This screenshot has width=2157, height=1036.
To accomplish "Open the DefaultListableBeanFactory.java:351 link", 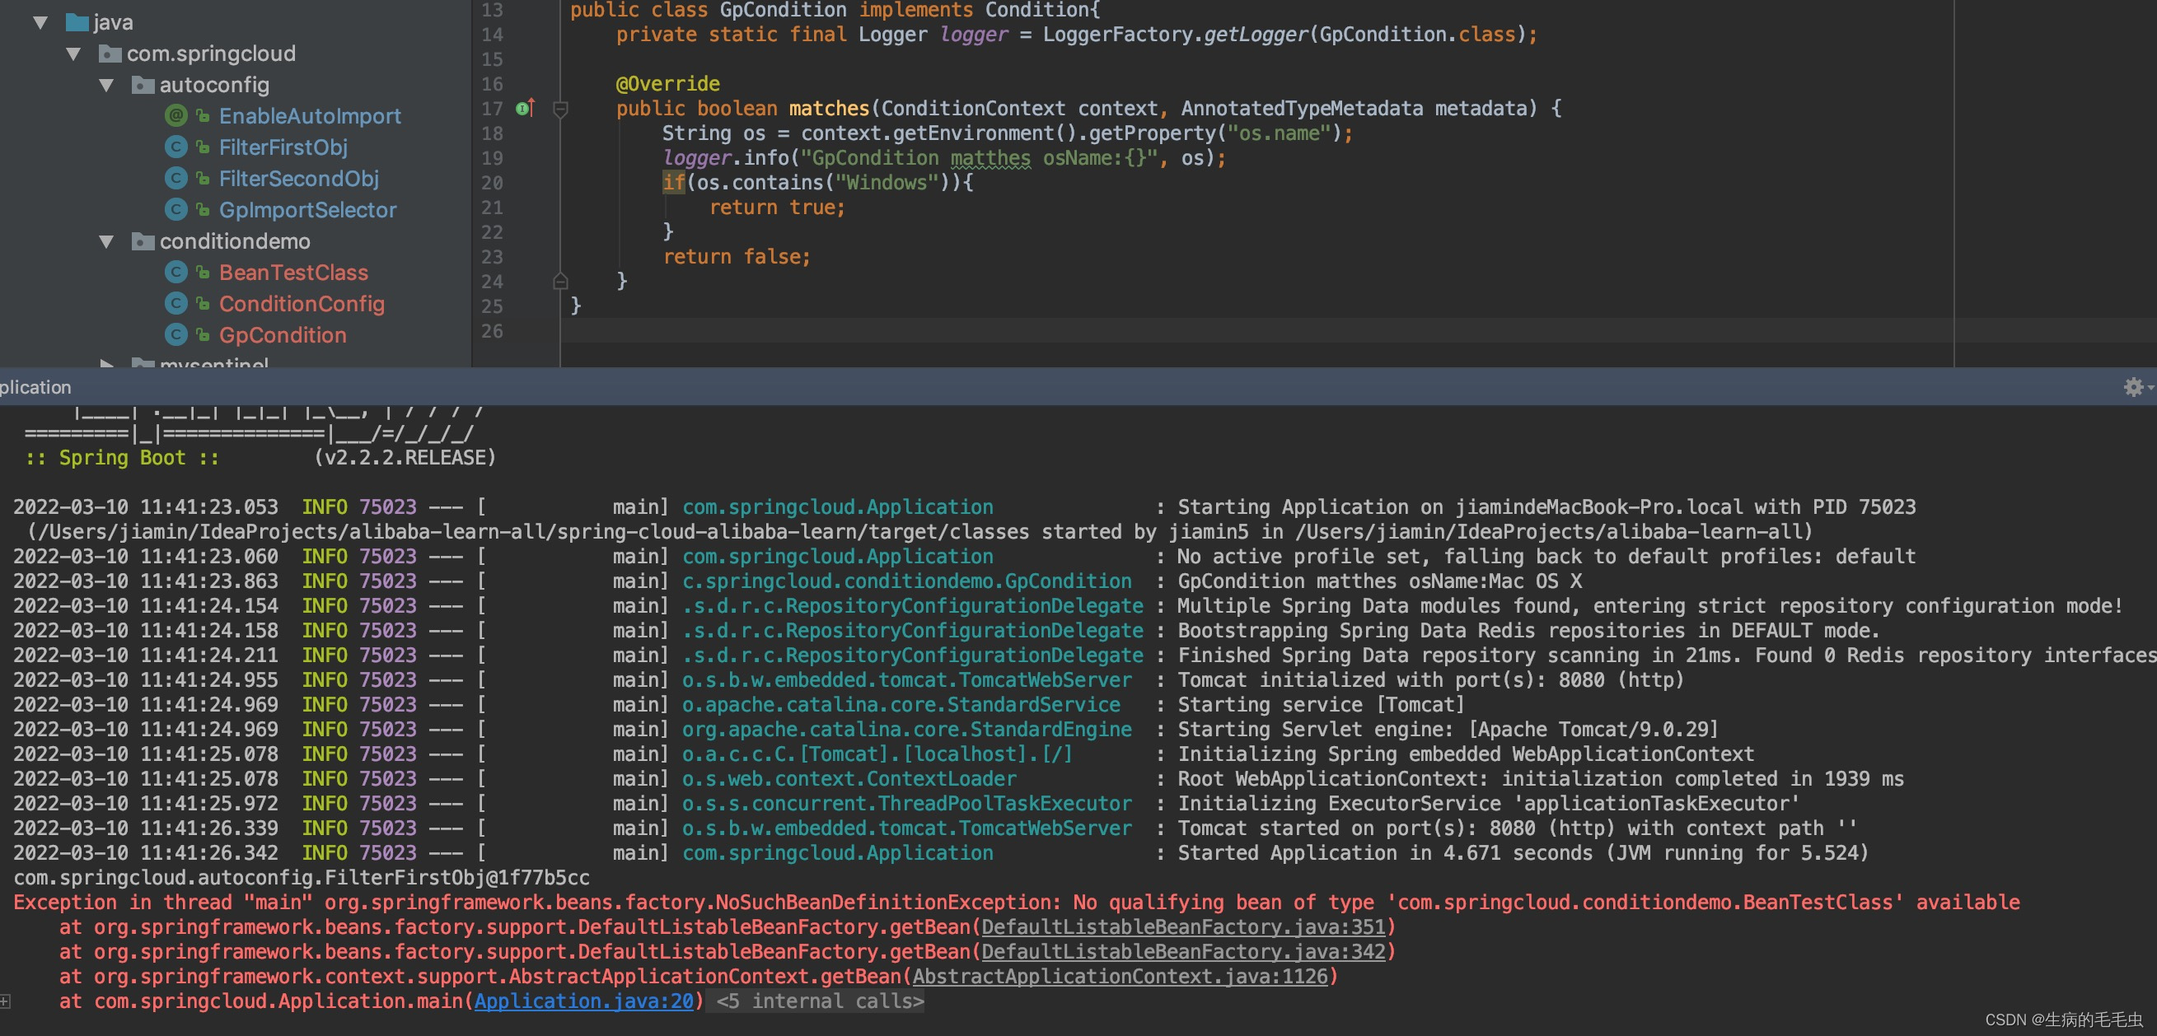I will point(1183,927).
